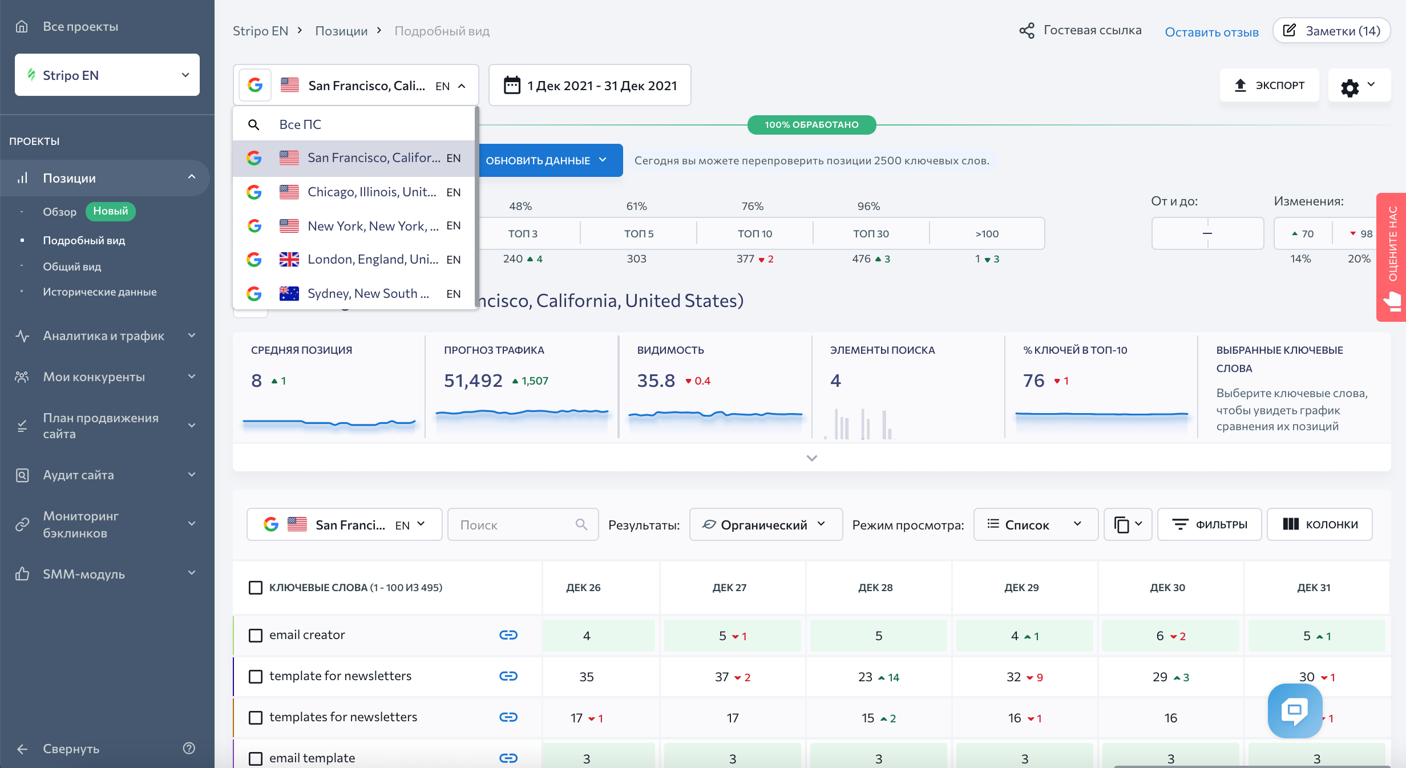Click the Поиск keyword search field
Screen dimensions: 1406x768
click(x=523, y=524)
